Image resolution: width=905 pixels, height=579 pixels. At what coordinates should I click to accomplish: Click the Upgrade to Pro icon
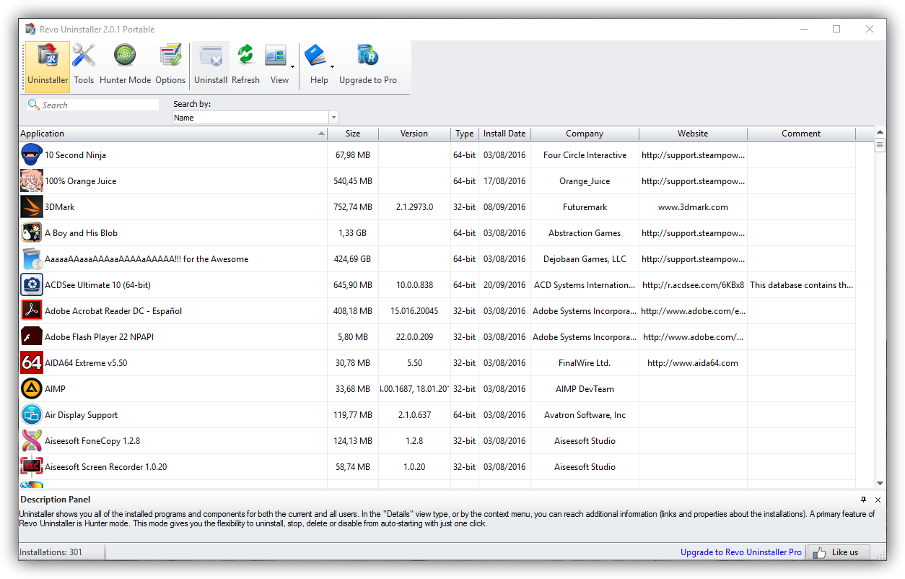pyautogui.click(x=368, y=56)
